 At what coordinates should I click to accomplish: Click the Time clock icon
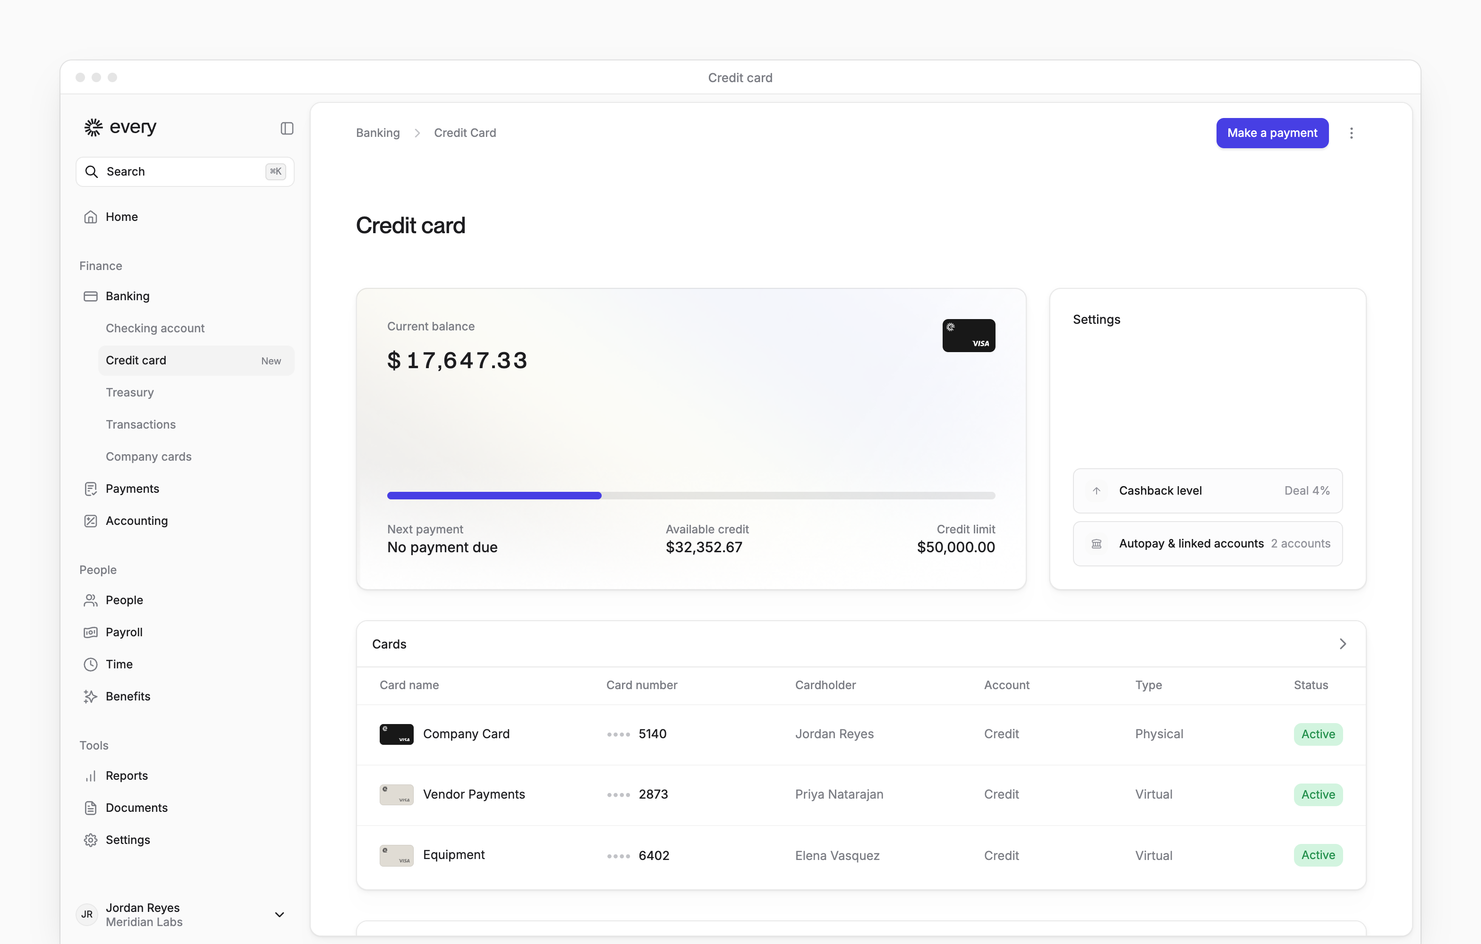(90, 665)
